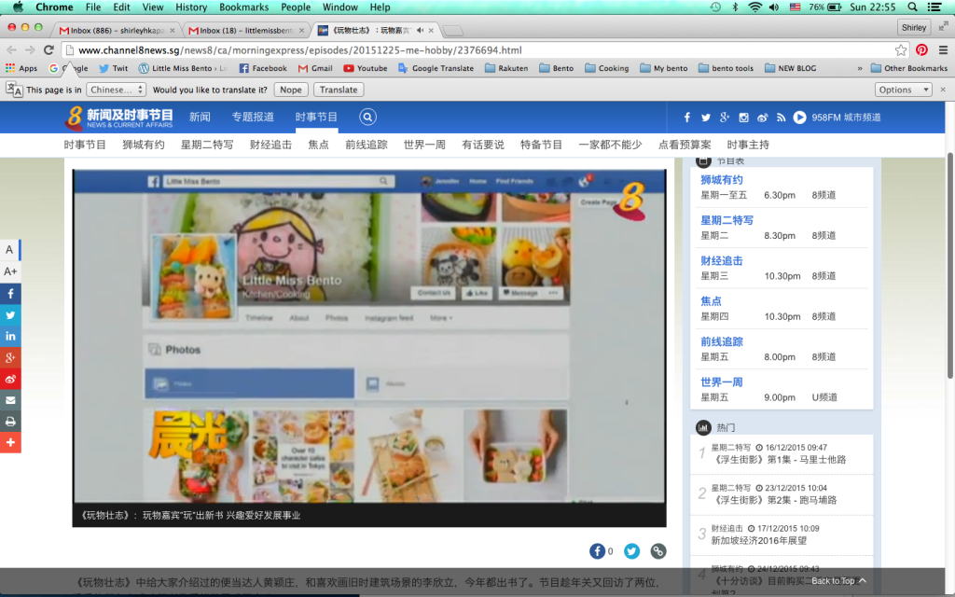This screenshot has width=955, height=597.
Task: Tweet article with icon below video
Action: point(631,551)
